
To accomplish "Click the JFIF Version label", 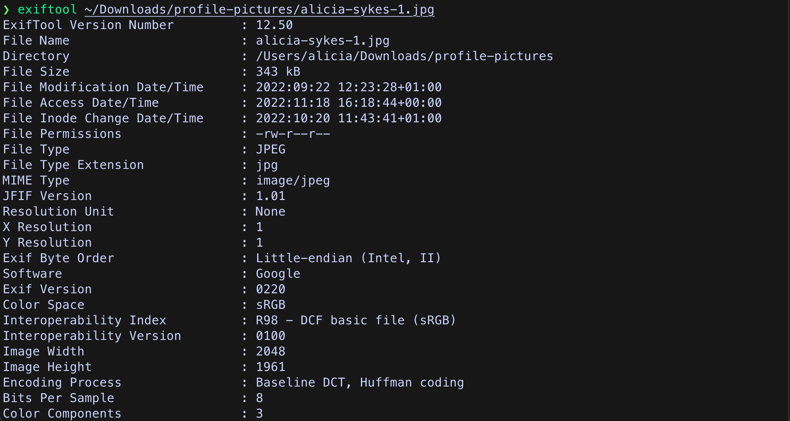I will 47,196.
